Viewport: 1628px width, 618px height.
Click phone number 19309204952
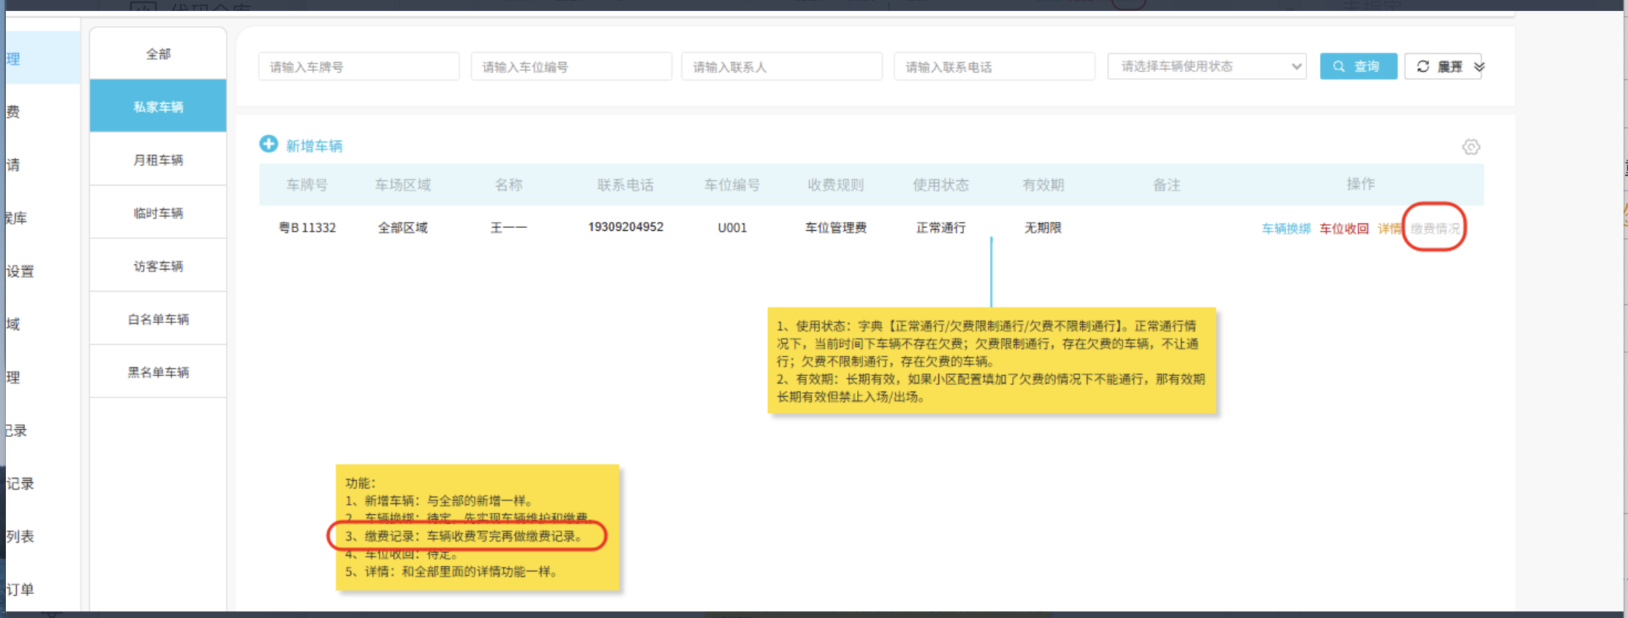(625, 227)
